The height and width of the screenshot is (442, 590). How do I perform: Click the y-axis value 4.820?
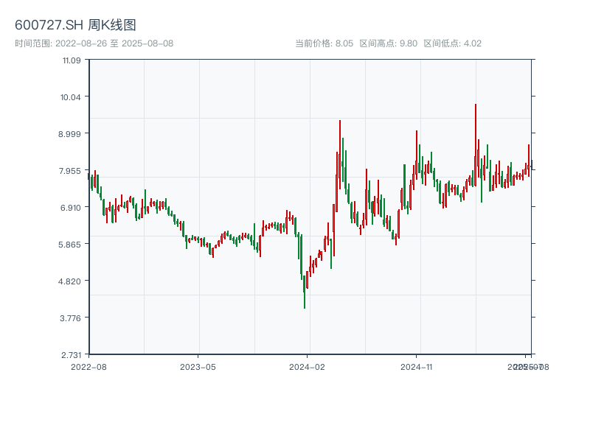[x=69, y=281]
